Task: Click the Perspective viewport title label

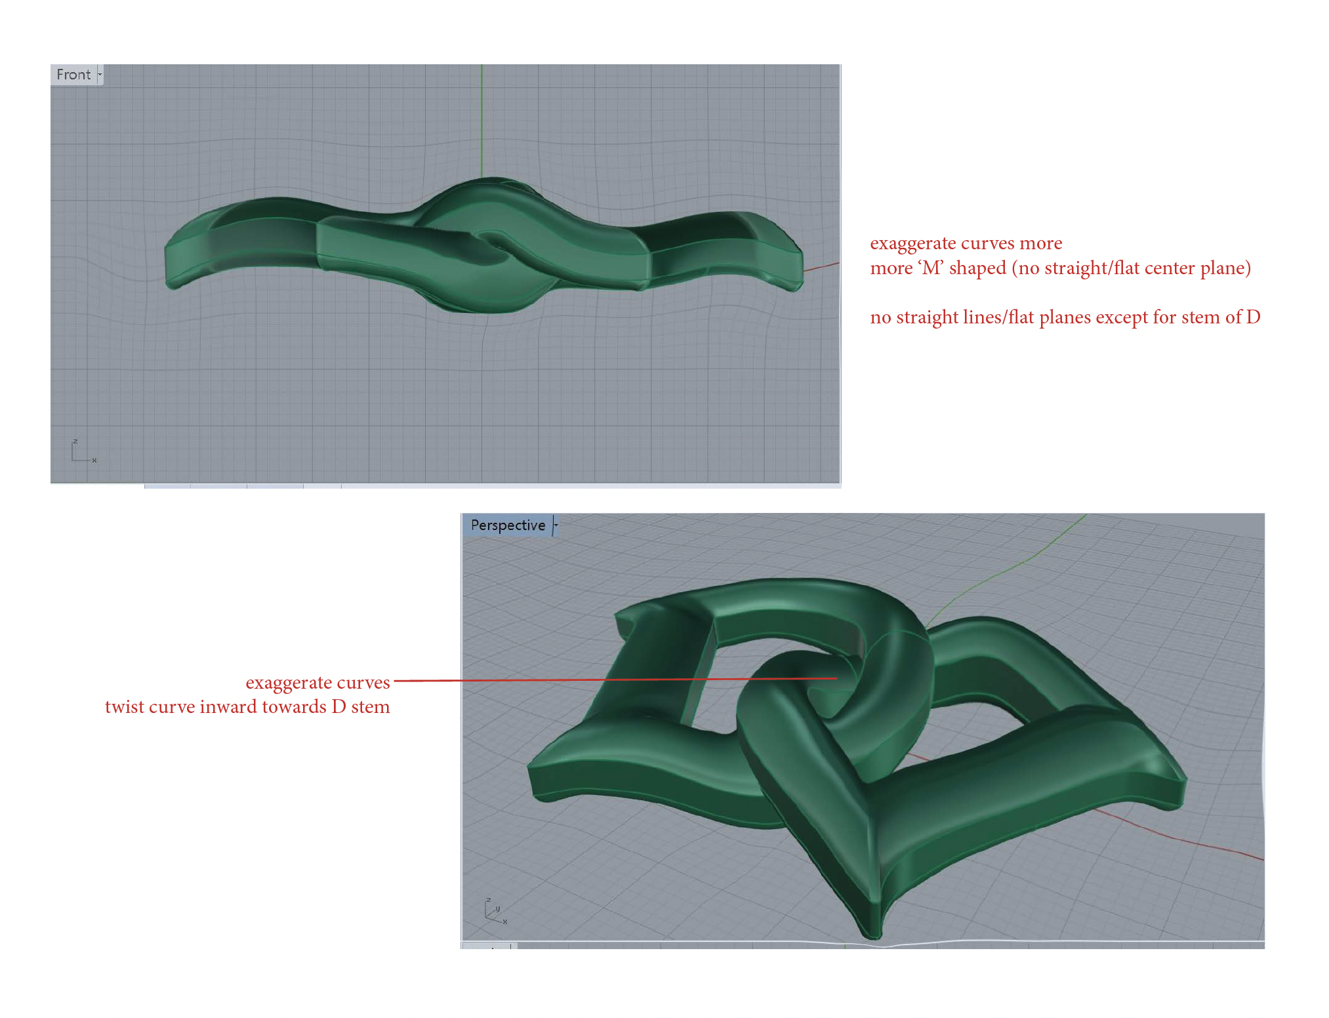Action: [507, 525]
